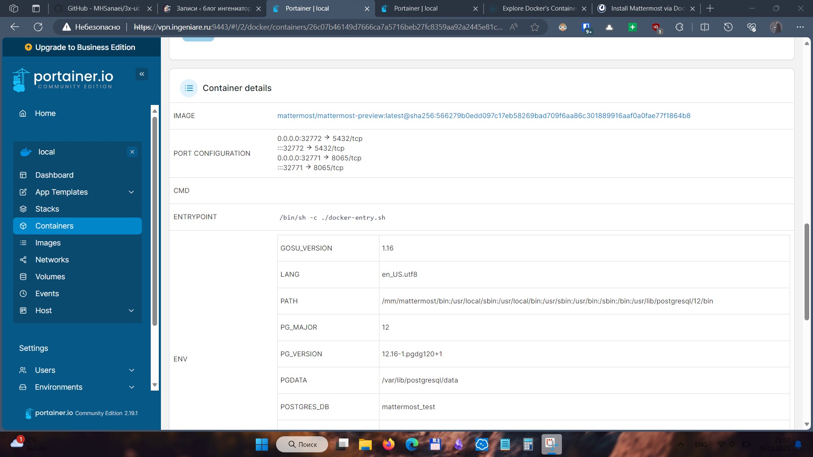The width and height of the screenshot is (813, 457).
Task: Open the Dashboard page
Action: click(77, 175)
